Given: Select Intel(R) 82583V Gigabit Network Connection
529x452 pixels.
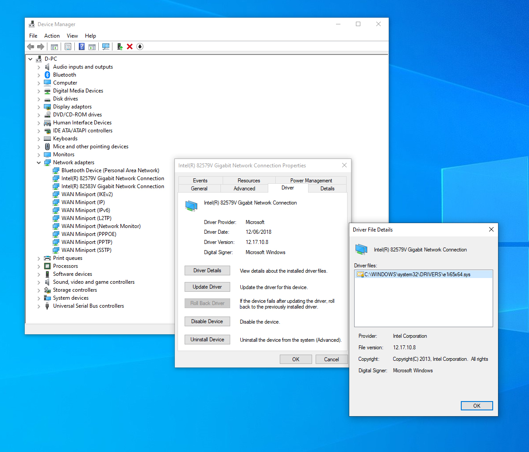Looking at the screenshot, I should tap(113, 186).
